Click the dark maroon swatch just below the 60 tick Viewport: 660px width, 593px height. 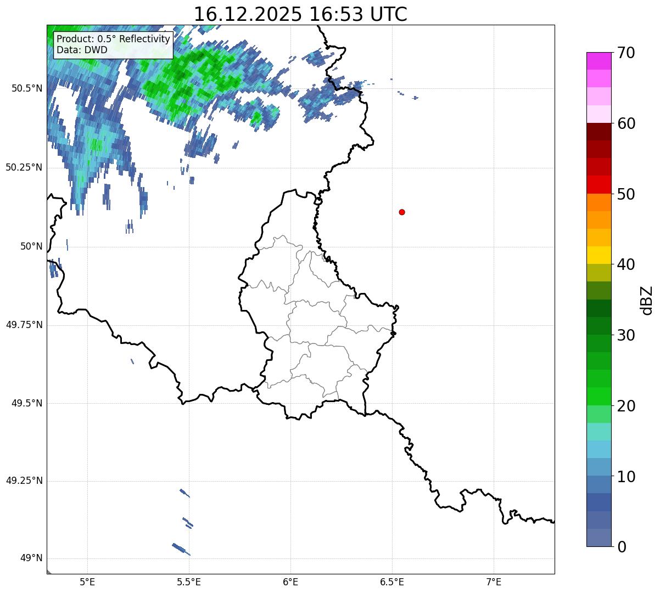point(599,132)
